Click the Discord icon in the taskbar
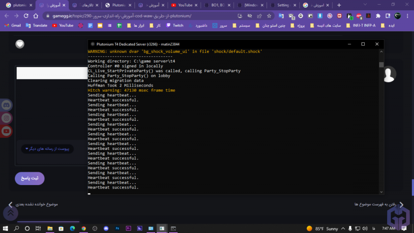 (106, 228)
